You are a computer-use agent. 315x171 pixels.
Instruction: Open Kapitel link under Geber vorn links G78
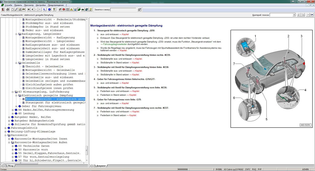click(124, 104)
